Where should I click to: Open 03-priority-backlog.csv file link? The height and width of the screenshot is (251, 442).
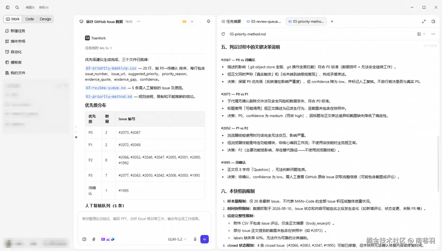point(111,68)
